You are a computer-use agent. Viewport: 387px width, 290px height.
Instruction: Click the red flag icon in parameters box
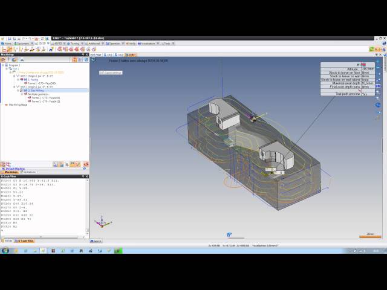[364, 65]
